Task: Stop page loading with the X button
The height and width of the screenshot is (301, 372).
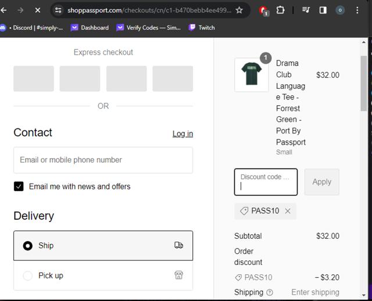Action: click(37, 10)
